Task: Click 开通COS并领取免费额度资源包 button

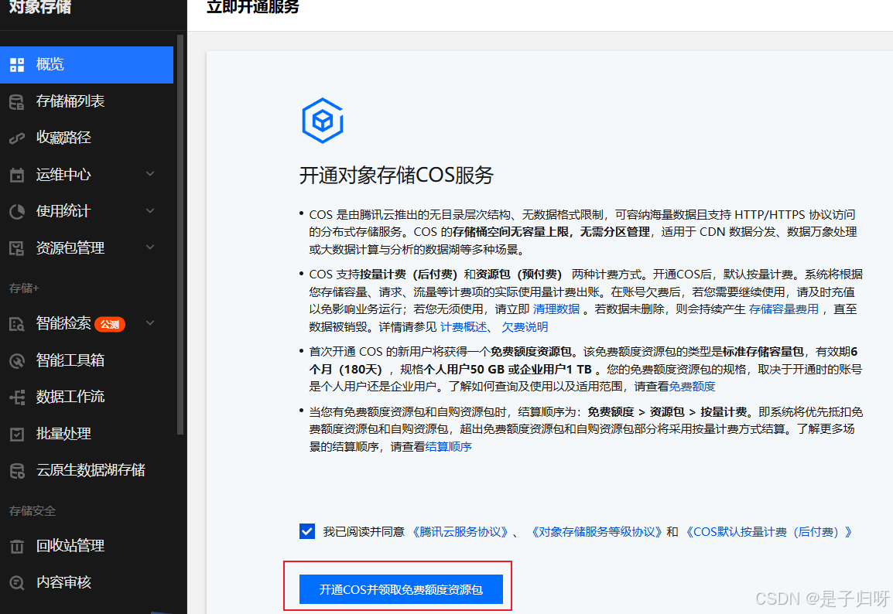Action: pos(401,589)
